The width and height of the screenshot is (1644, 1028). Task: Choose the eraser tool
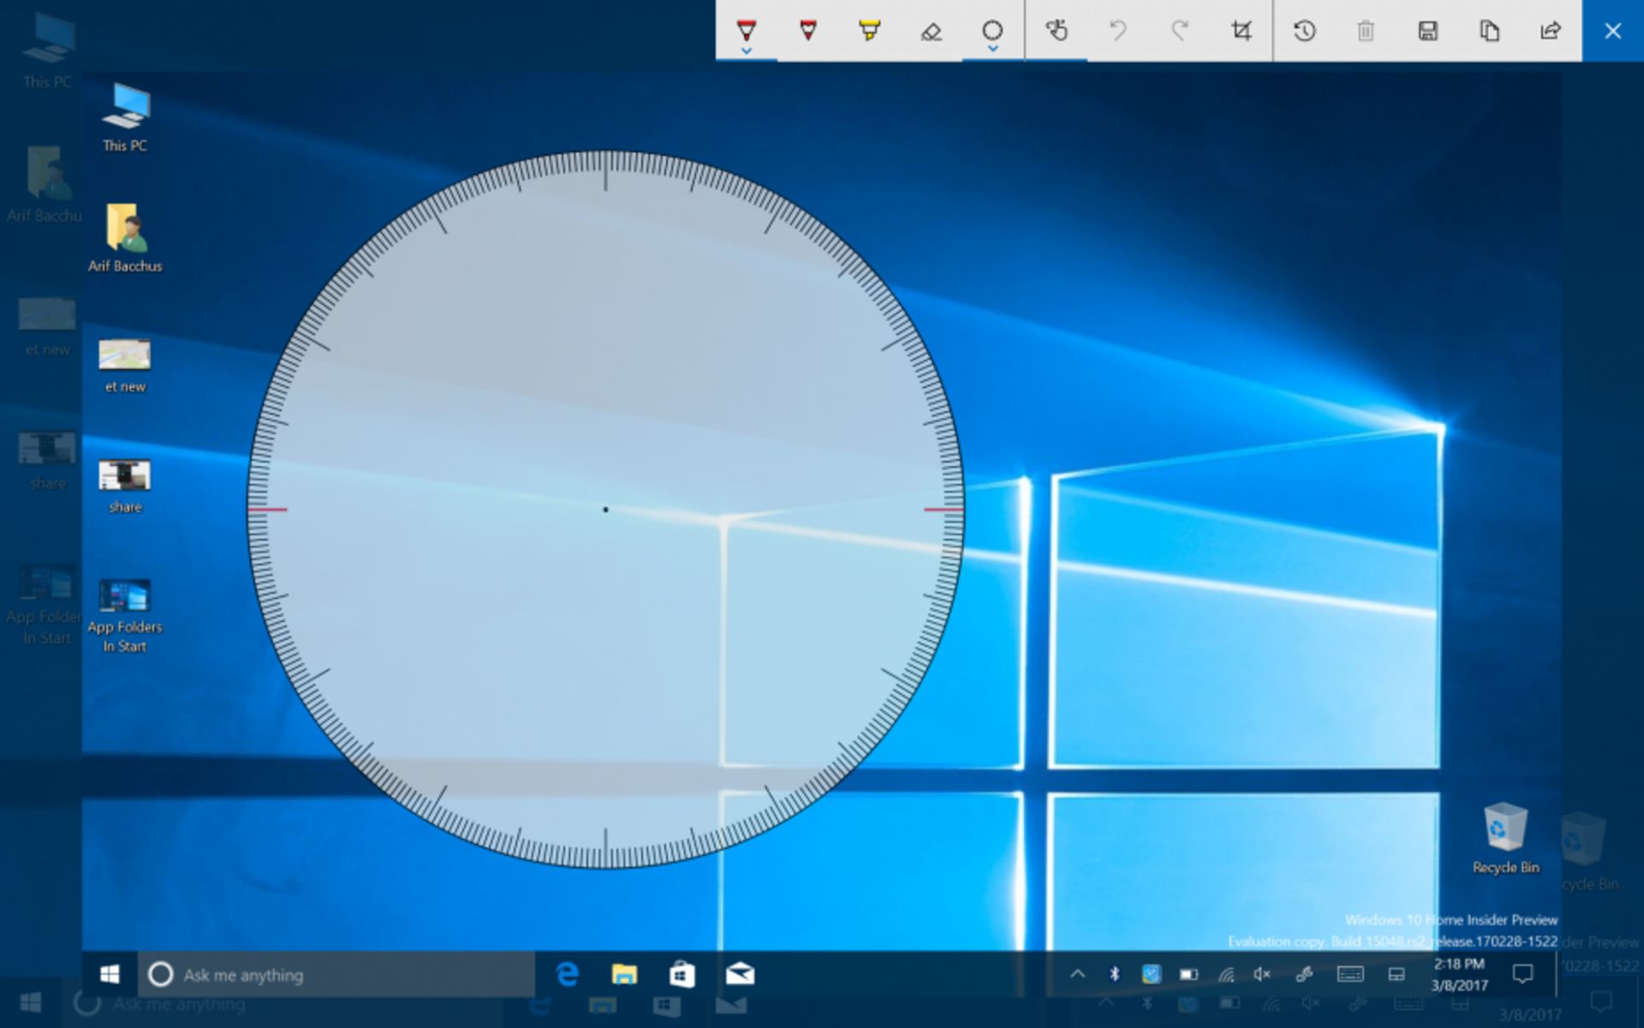(x=931, y=32)
